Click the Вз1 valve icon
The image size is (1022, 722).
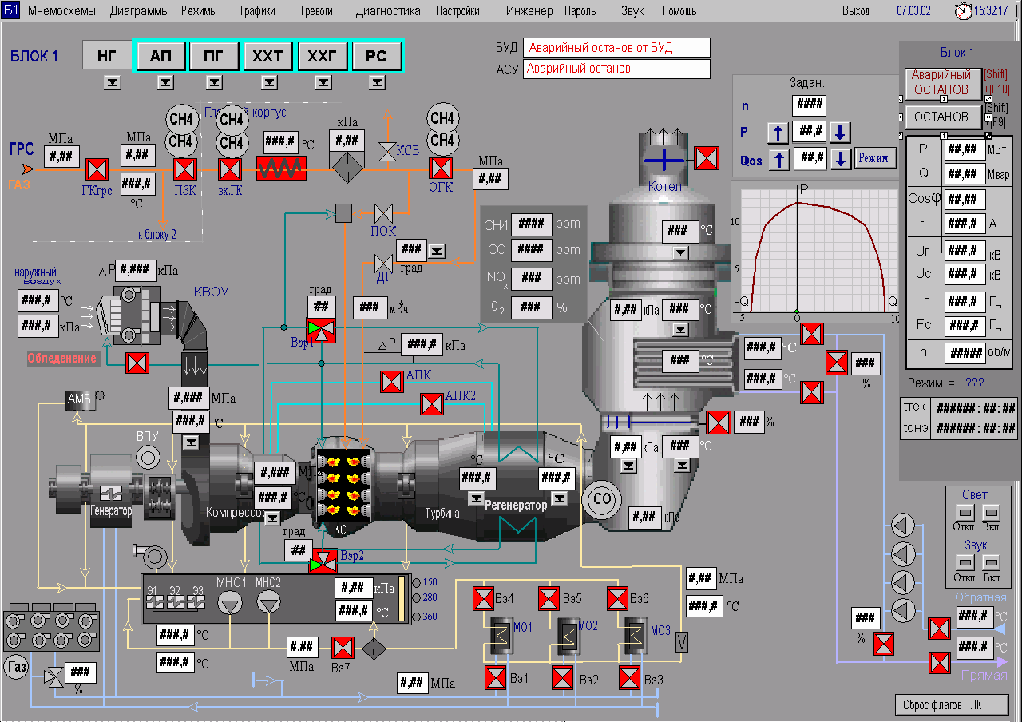[496, 678]
